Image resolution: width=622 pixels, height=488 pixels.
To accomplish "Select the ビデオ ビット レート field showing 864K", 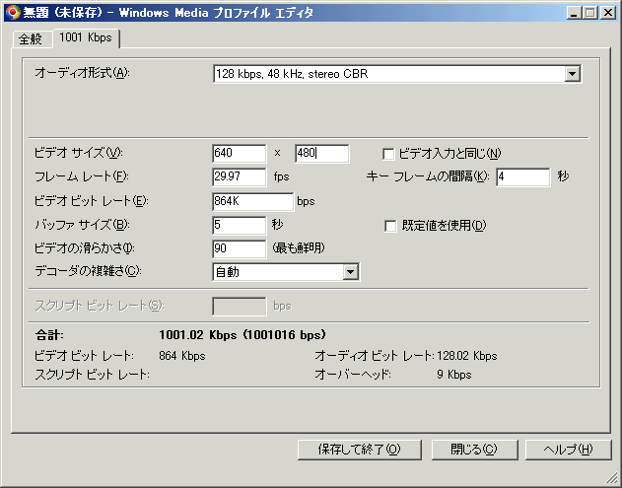I will 252,201.
